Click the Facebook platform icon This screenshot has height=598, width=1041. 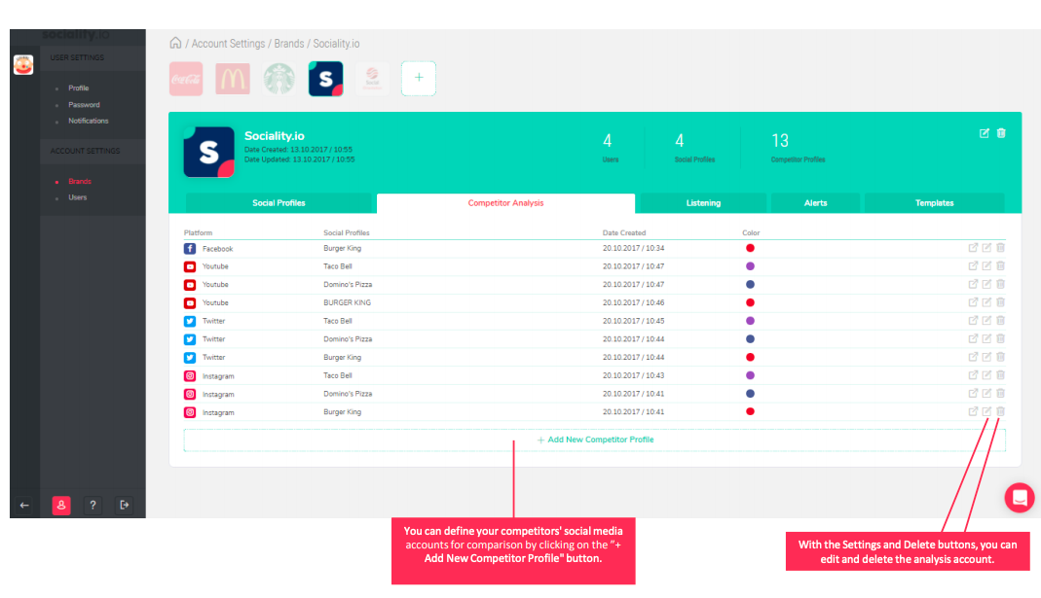(x=190, y=249)
